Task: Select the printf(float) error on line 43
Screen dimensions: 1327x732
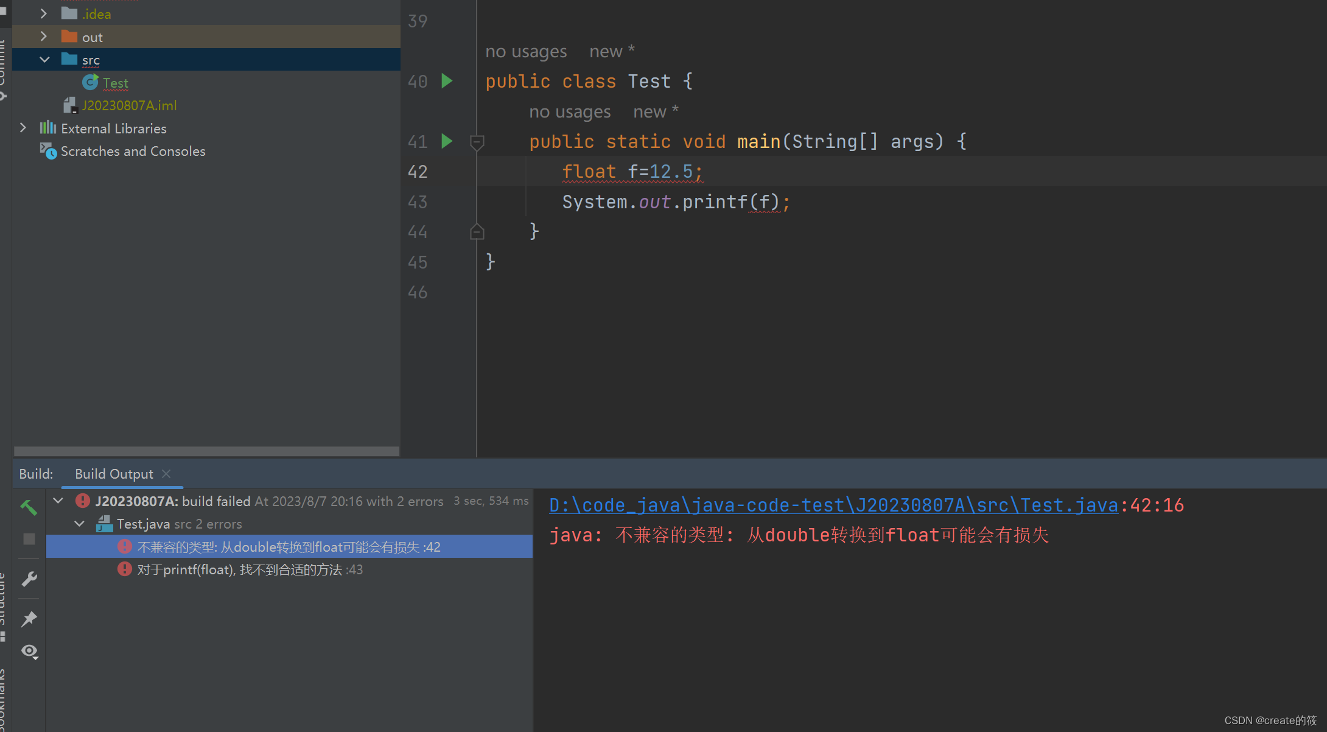Action: [250, 569]
